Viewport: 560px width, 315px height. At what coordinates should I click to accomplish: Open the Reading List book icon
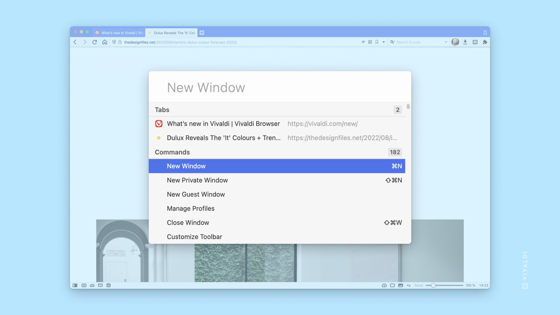point(475,42)
